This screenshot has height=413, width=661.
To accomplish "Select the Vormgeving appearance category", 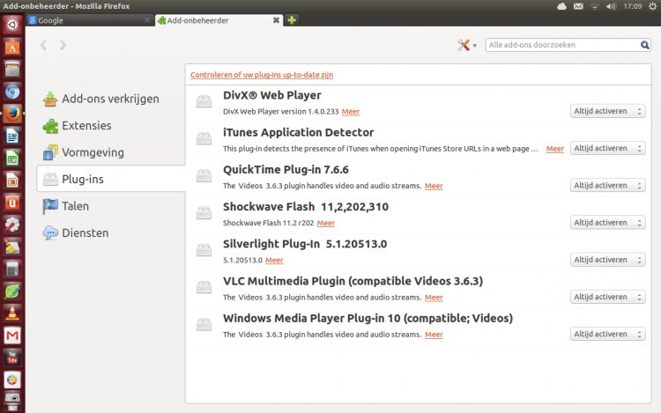I will pyautogui.click(x=92, y=152).
